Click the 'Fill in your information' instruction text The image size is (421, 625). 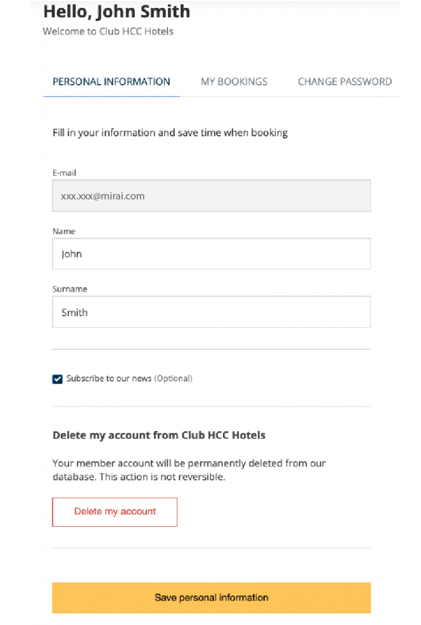coord(170,132)
